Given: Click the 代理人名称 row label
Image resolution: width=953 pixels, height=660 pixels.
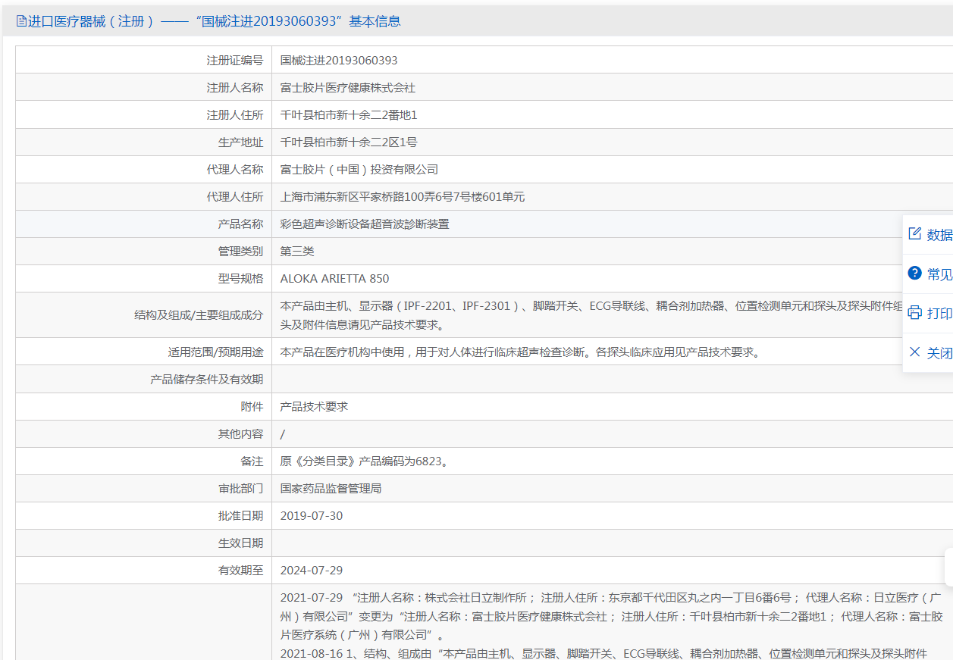Looking at the screenshot, I should click(235, 170).
